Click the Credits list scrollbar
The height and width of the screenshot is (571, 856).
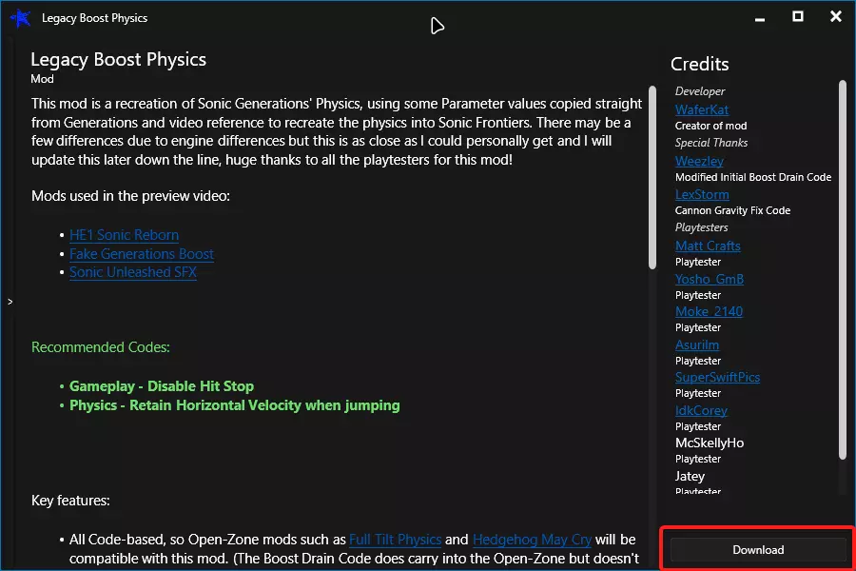[x=843, y=266]
